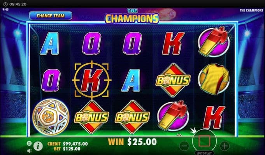Click the targeted red K symbol

[x=92, y=80]
